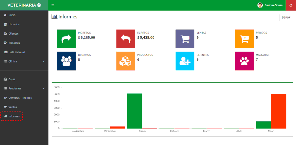Image resolution: width=296 pixels, height=145 pixels.
Task: Click the green Ingresos arrow icon tile
Action: (66, 39)
